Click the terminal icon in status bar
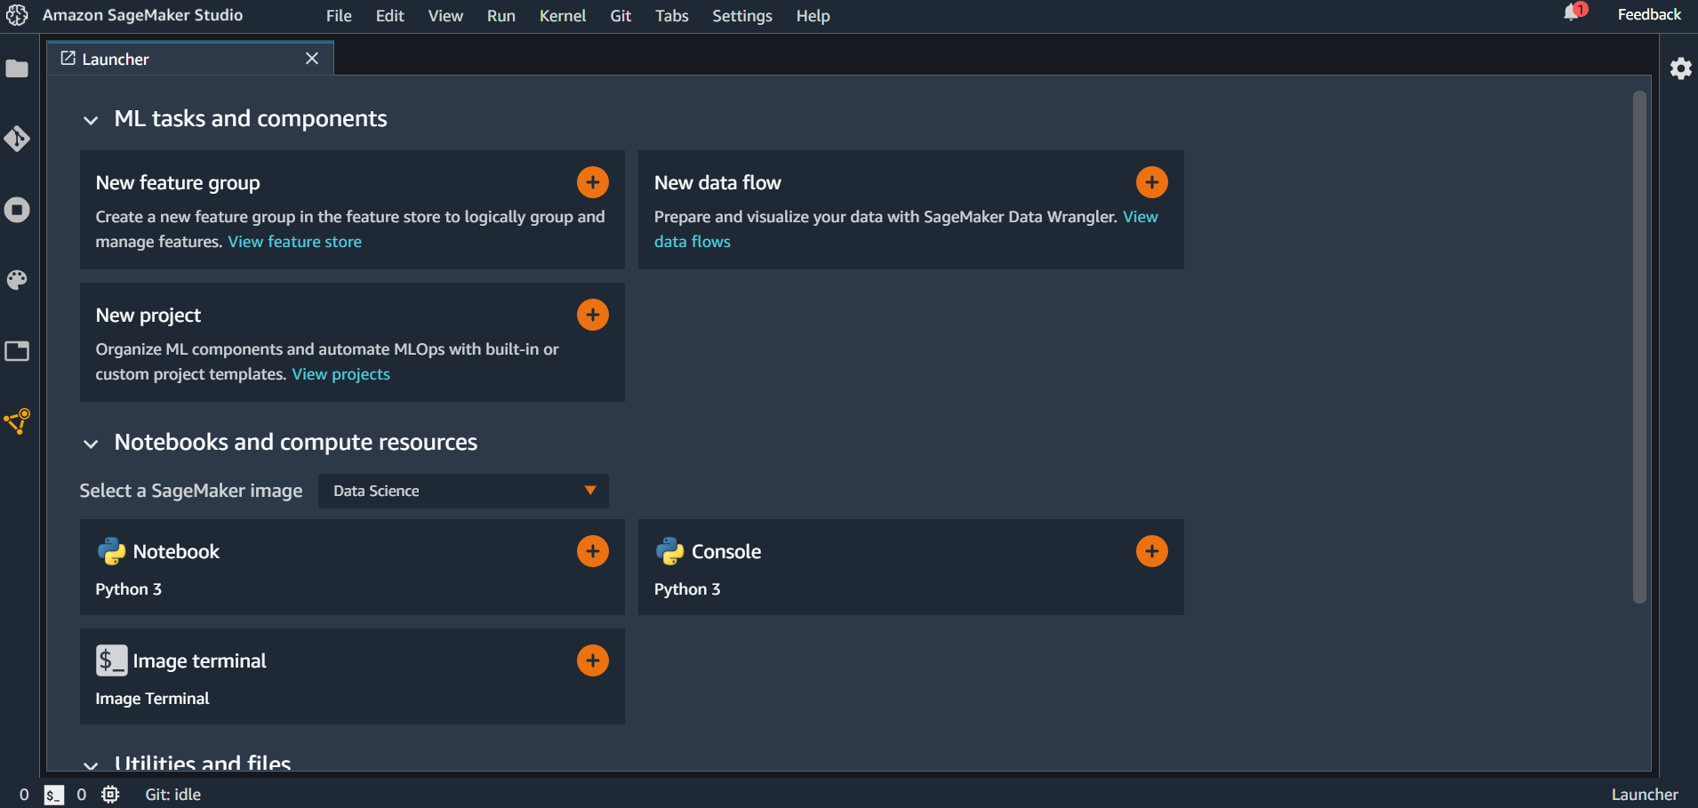 pos(54,795)
